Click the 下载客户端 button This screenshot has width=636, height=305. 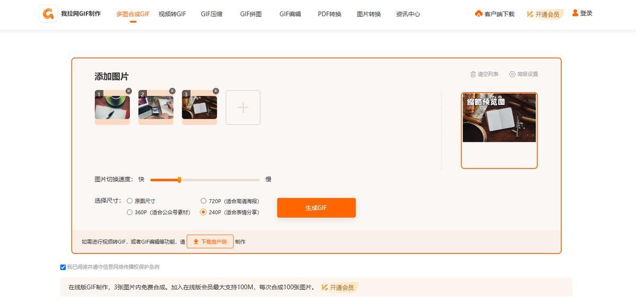[210, 241]
